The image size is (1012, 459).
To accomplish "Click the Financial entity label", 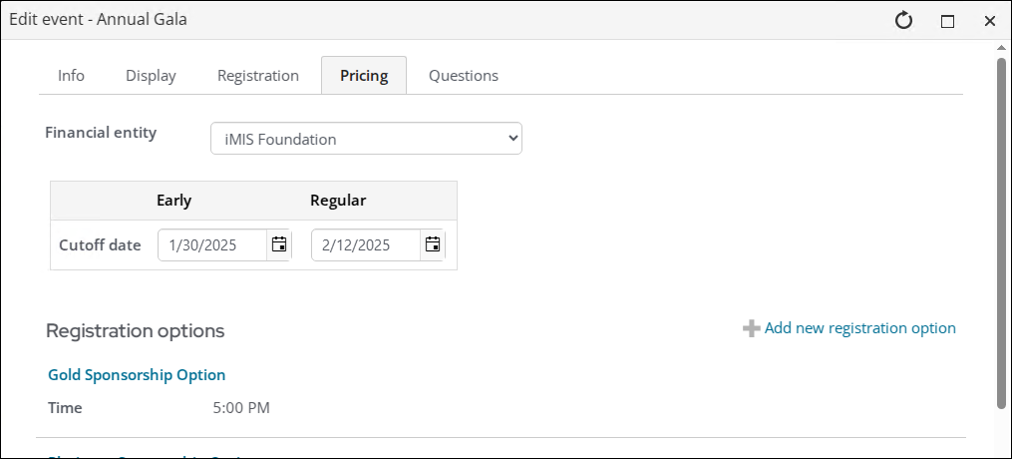I will point(101,133).
